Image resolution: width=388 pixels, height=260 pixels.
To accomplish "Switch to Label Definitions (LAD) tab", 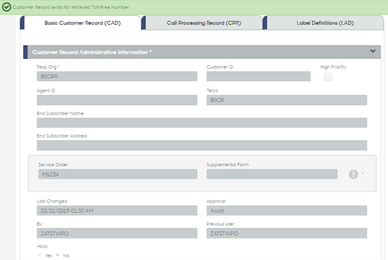I will (x=324, y=23).
